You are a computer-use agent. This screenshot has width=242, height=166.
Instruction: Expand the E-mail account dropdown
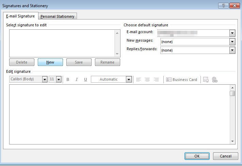232,33
